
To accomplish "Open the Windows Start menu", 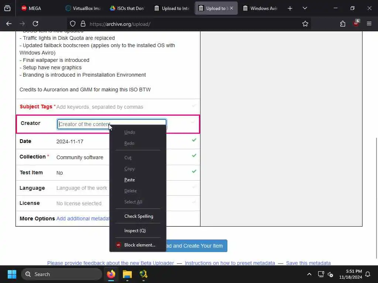I will 12,274.
